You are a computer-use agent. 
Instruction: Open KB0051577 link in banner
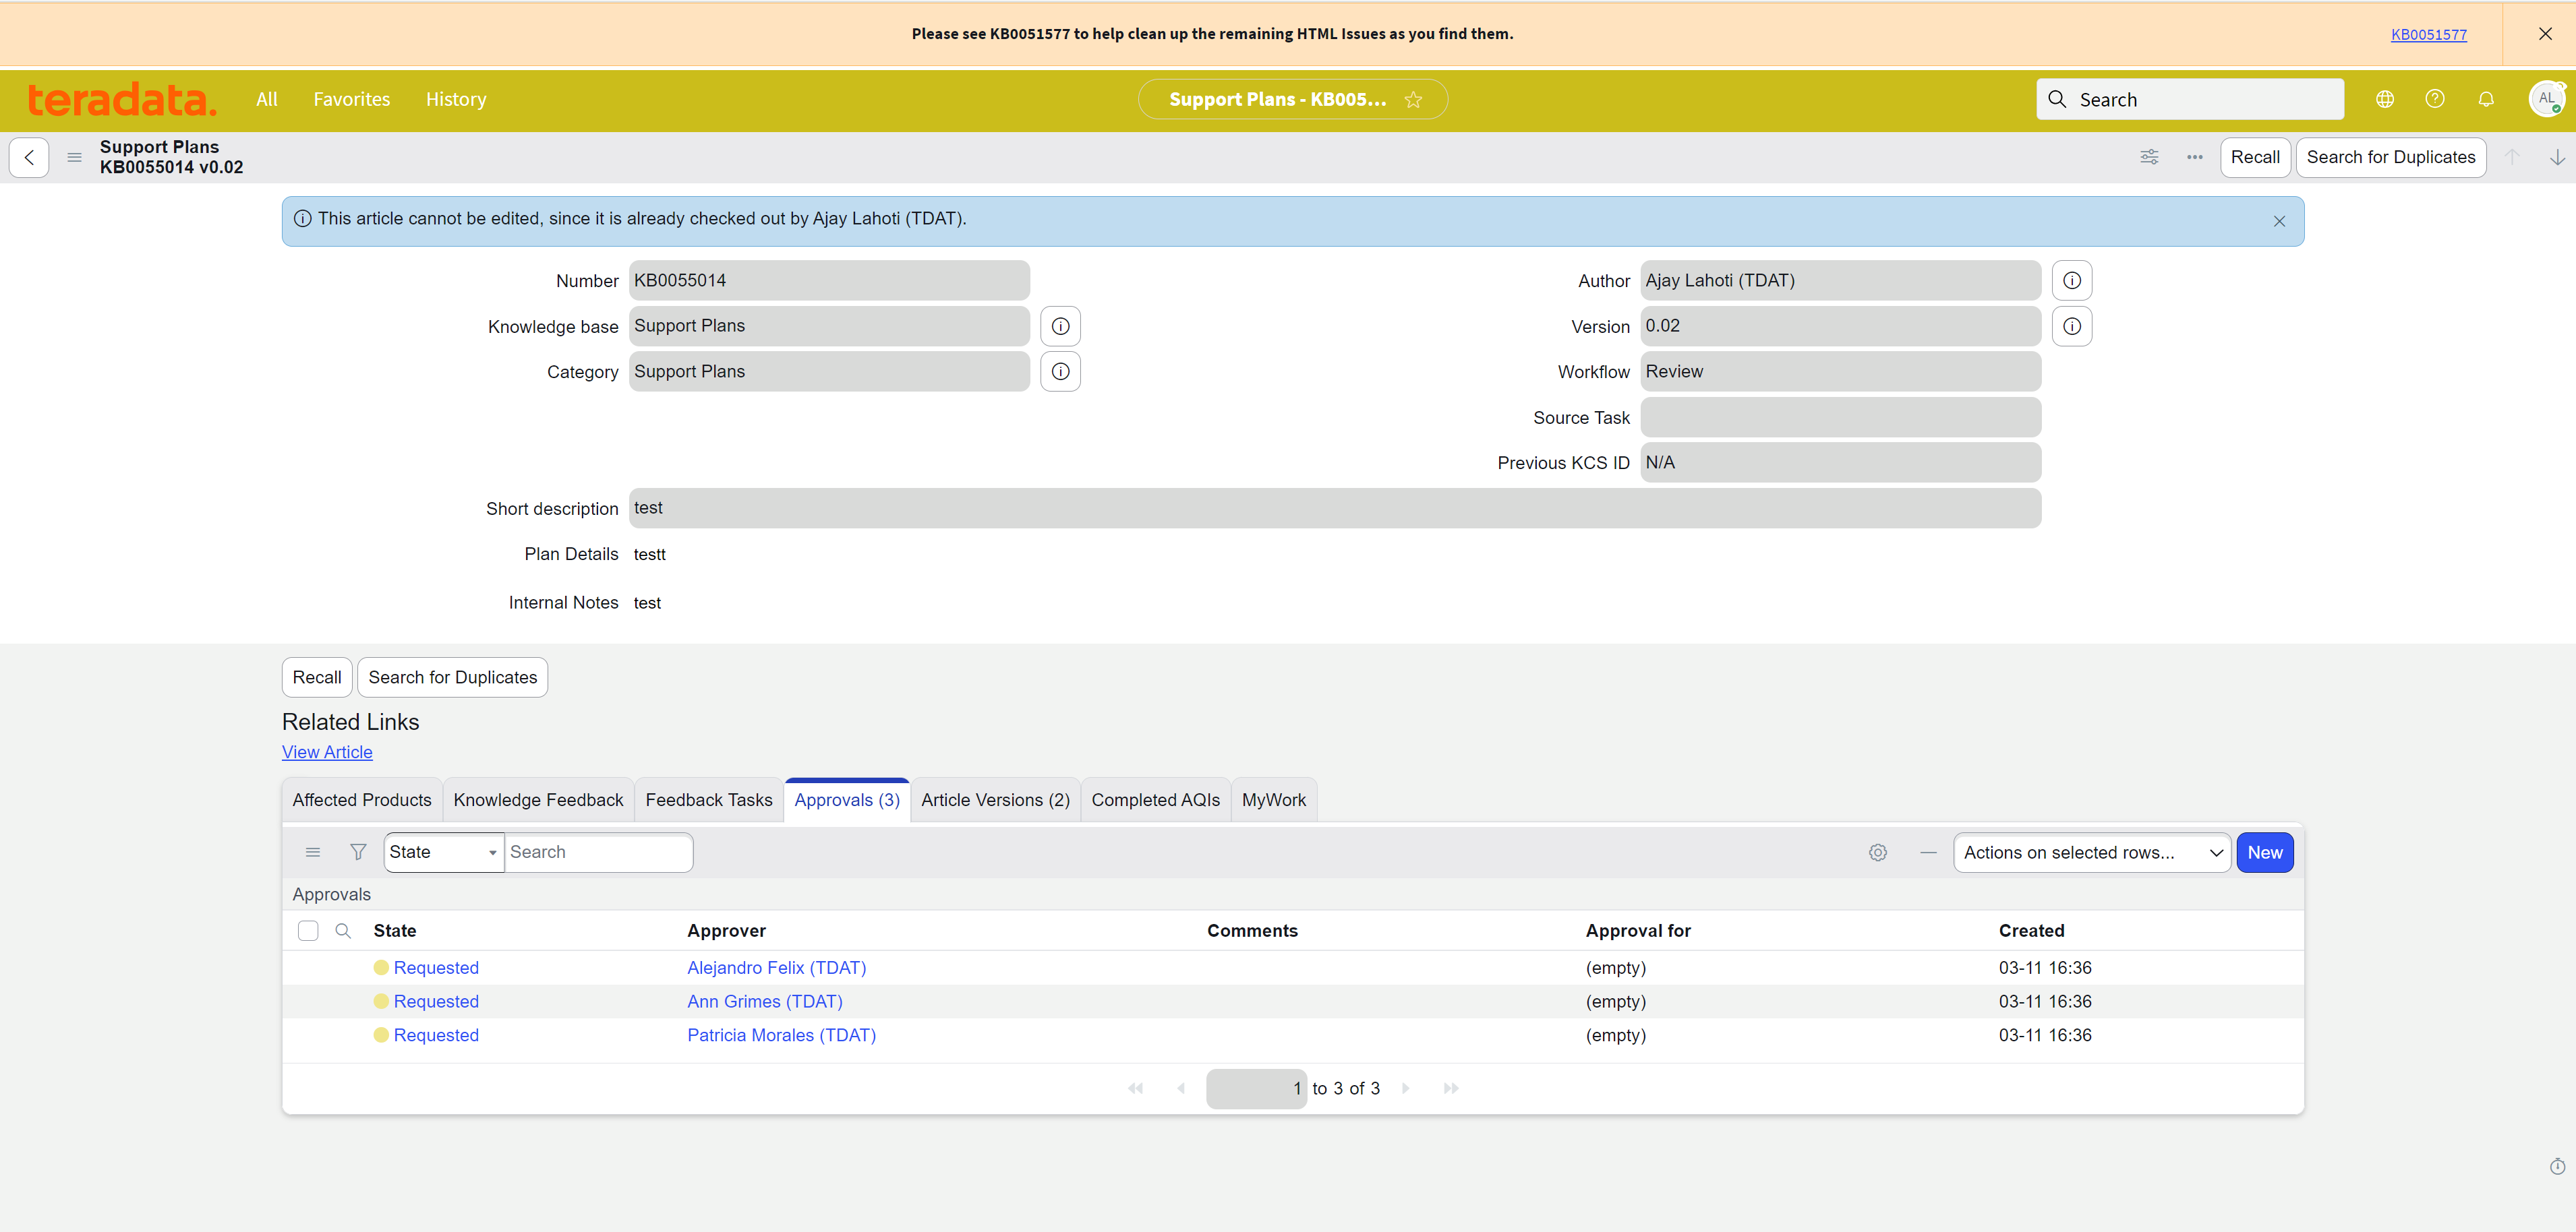(x=2428, y=34)
